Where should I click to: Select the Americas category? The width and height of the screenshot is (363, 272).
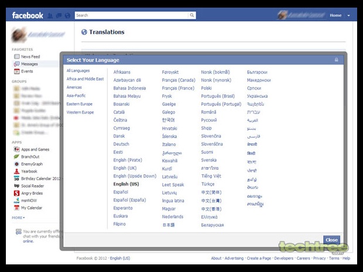pyautogui.click(x=74, y=87)
